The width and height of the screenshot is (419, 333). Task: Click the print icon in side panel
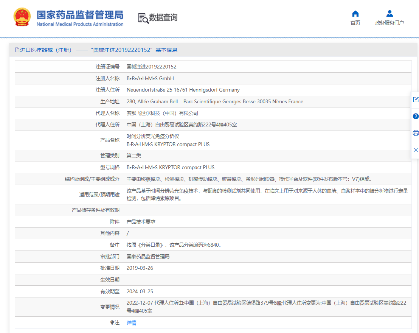(416, 133)
